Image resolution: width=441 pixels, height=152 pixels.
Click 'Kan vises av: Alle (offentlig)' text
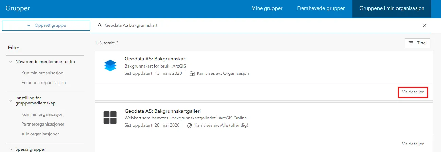click(222, 125)
